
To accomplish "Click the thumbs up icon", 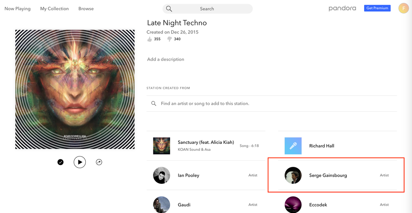I will (x=149, y=39).
